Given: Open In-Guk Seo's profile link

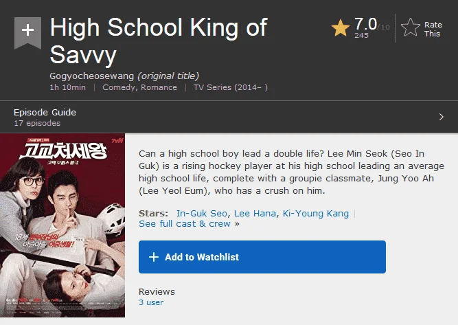Looking at the screenshot, I should (x=202, y=214).
